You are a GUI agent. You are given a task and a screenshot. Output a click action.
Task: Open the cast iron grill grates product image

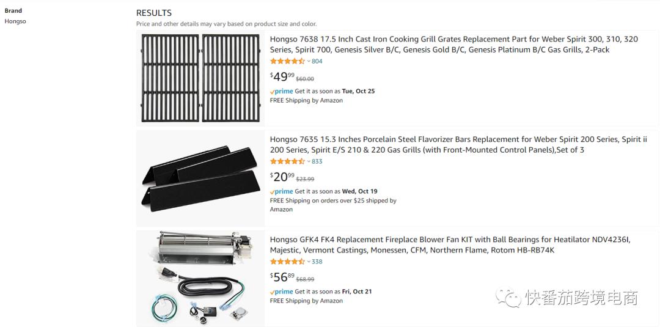tap(200, 78)
